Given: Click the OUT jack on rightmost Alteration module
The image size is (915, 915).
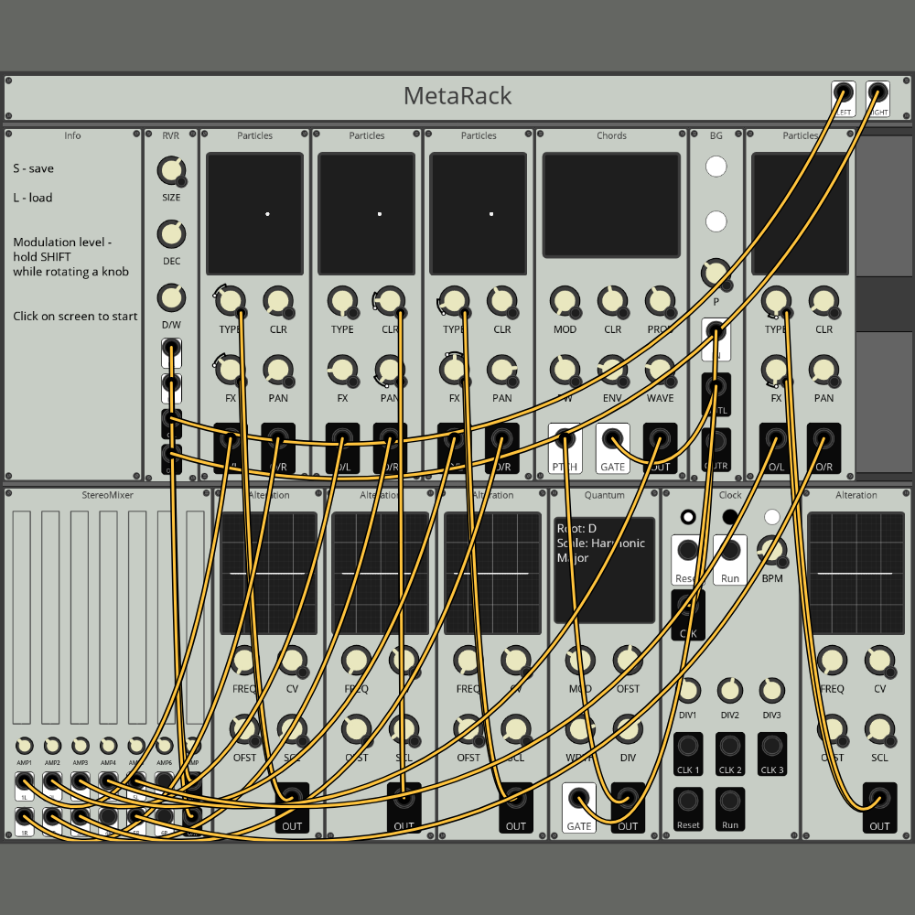Looking at the screenshot, I should tap(879, 799).
